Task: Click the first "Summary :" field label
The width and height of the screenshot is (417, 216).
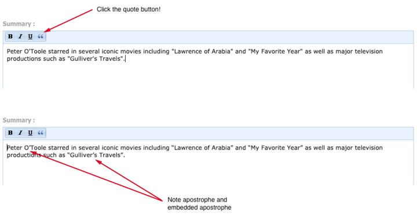Action: (19, 24)
